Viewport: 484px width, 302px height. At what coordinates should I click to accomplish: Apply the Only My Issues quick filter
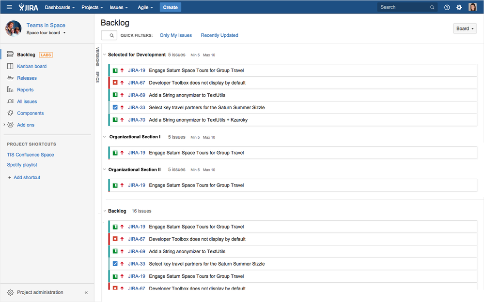[x=176, y=35]
